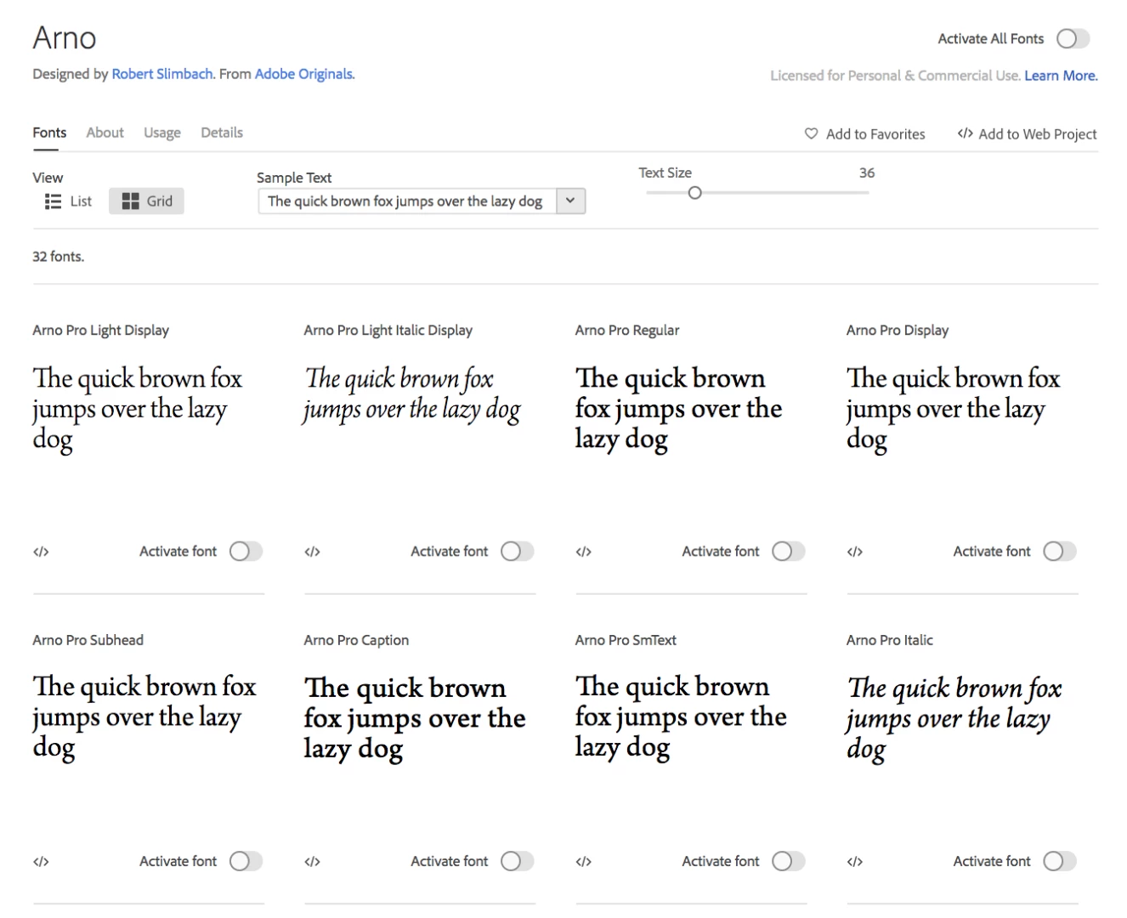This screenshot has height=918, width=1127.
Task: Switch to the Usage tab
Action: click(161, 133)
